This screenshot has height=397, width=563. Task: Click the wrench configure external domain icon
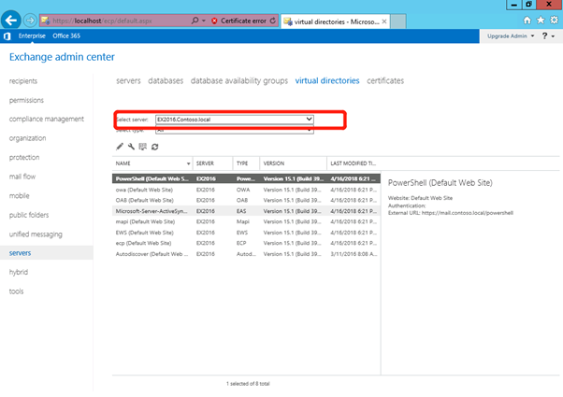(x=131, y=147)
